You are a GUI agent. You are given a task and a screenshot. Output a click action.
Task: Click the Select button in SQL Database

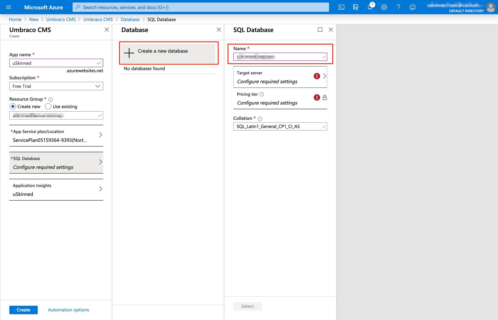247,306
